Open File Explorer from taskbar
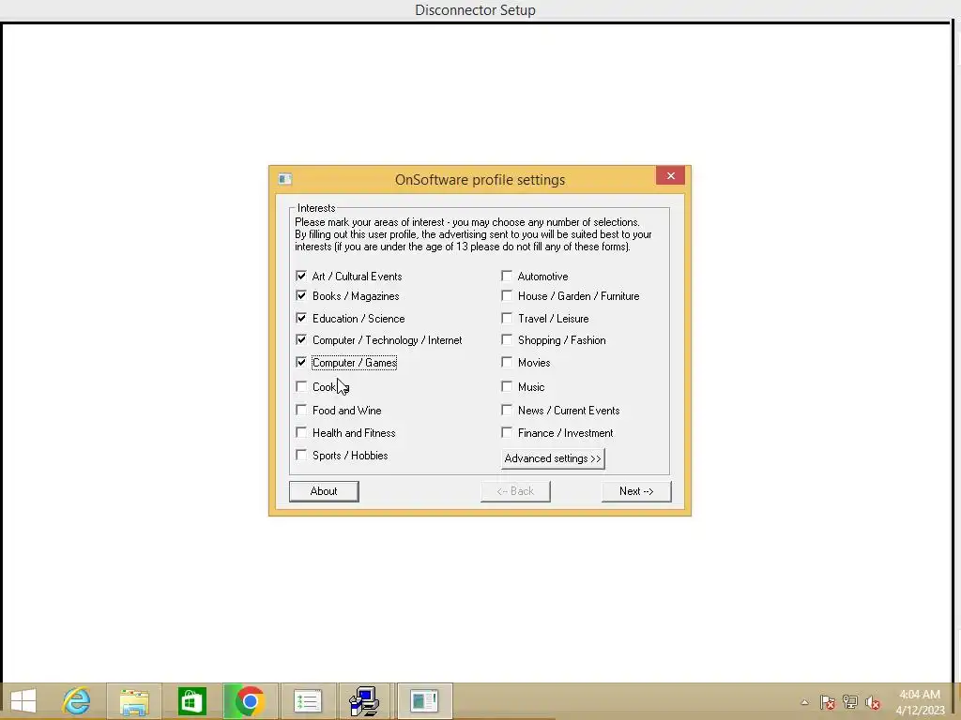Screen dimensions: 961x720 coord(134,701)
